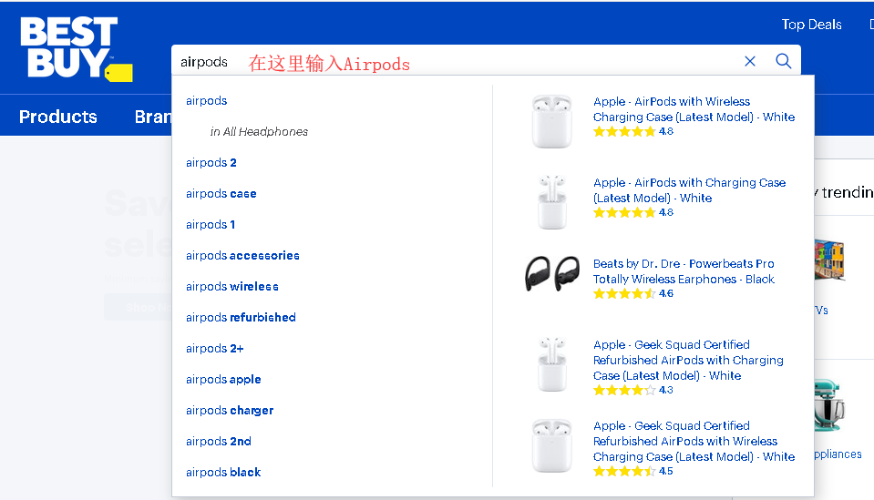Select 'airpods wireless' suggestion
Screen dimensions: 874x500
click(x=232, y=286)
